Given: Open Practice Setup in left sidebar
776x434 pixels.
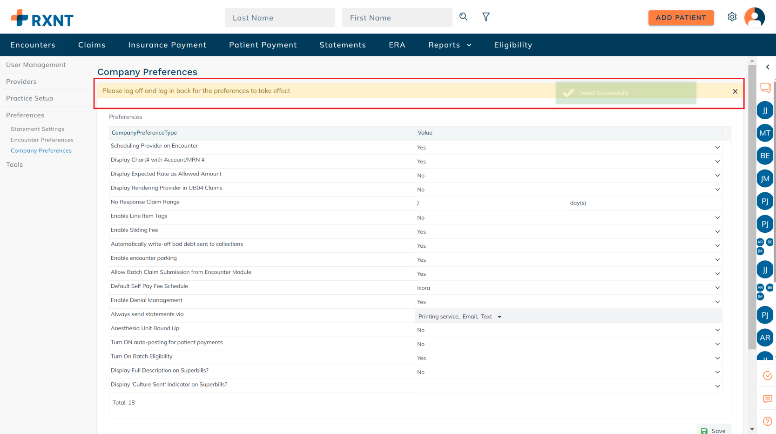Looking at the screenshot, I should tap(30, 98).
